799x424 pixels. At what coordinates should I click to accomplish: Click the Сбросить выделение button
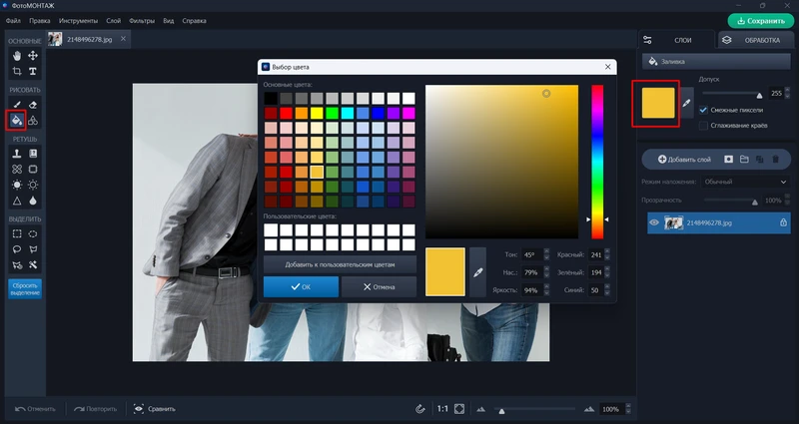pyautogui.click(x=25, y=289)
